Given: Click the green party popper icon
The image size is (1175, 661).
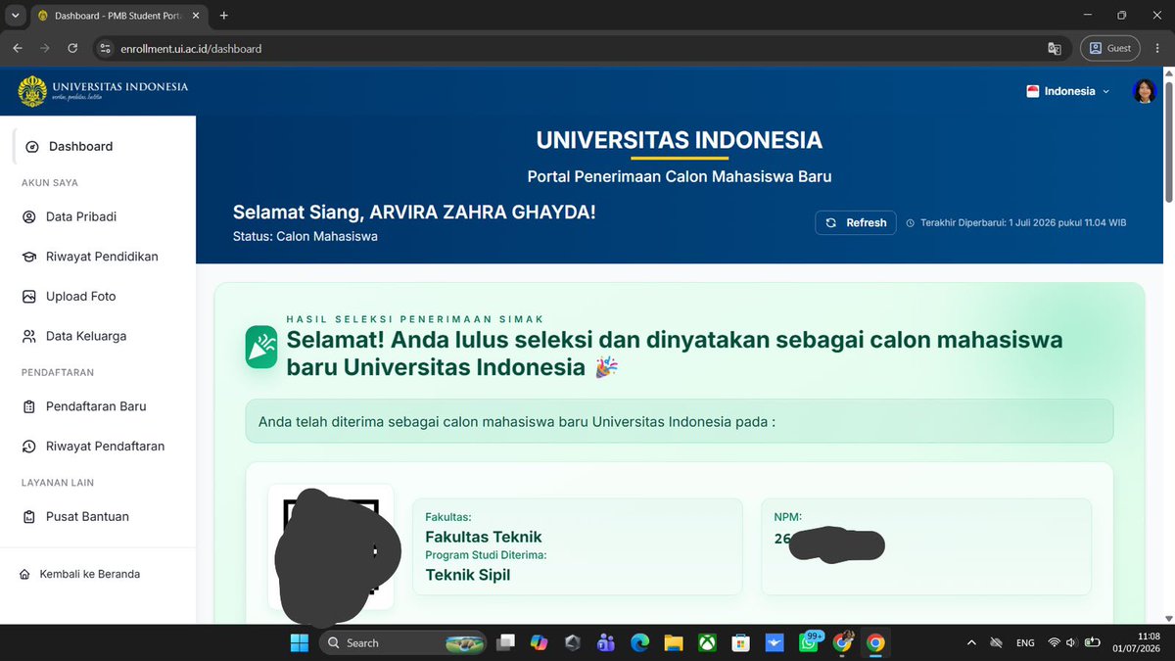Looking at the screenshot, I should click(261, 347).
